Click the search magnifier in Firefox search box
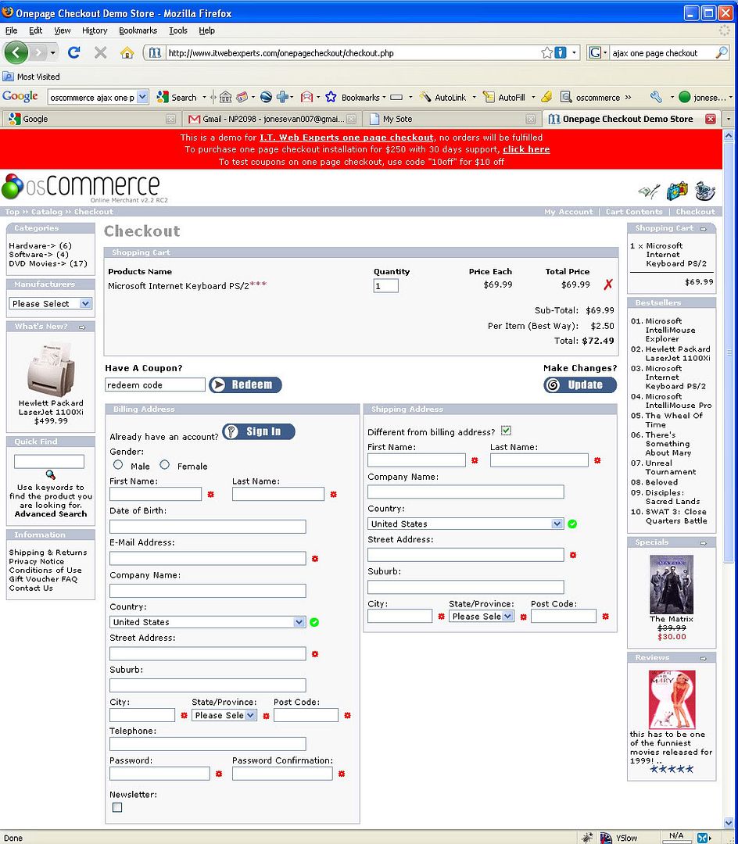 (721, 52)
